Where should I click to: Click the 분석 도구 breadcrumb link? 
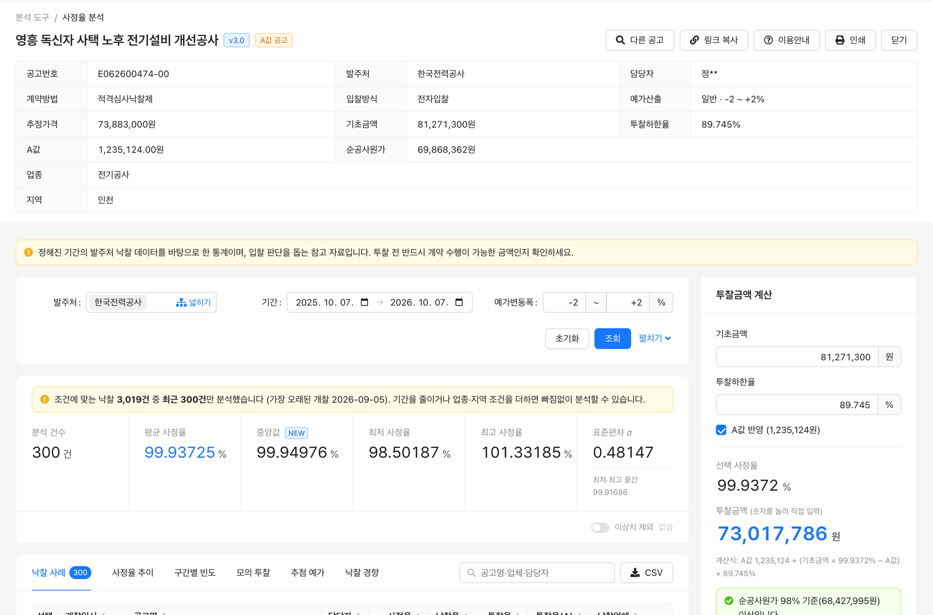click(x=32, y=17)
